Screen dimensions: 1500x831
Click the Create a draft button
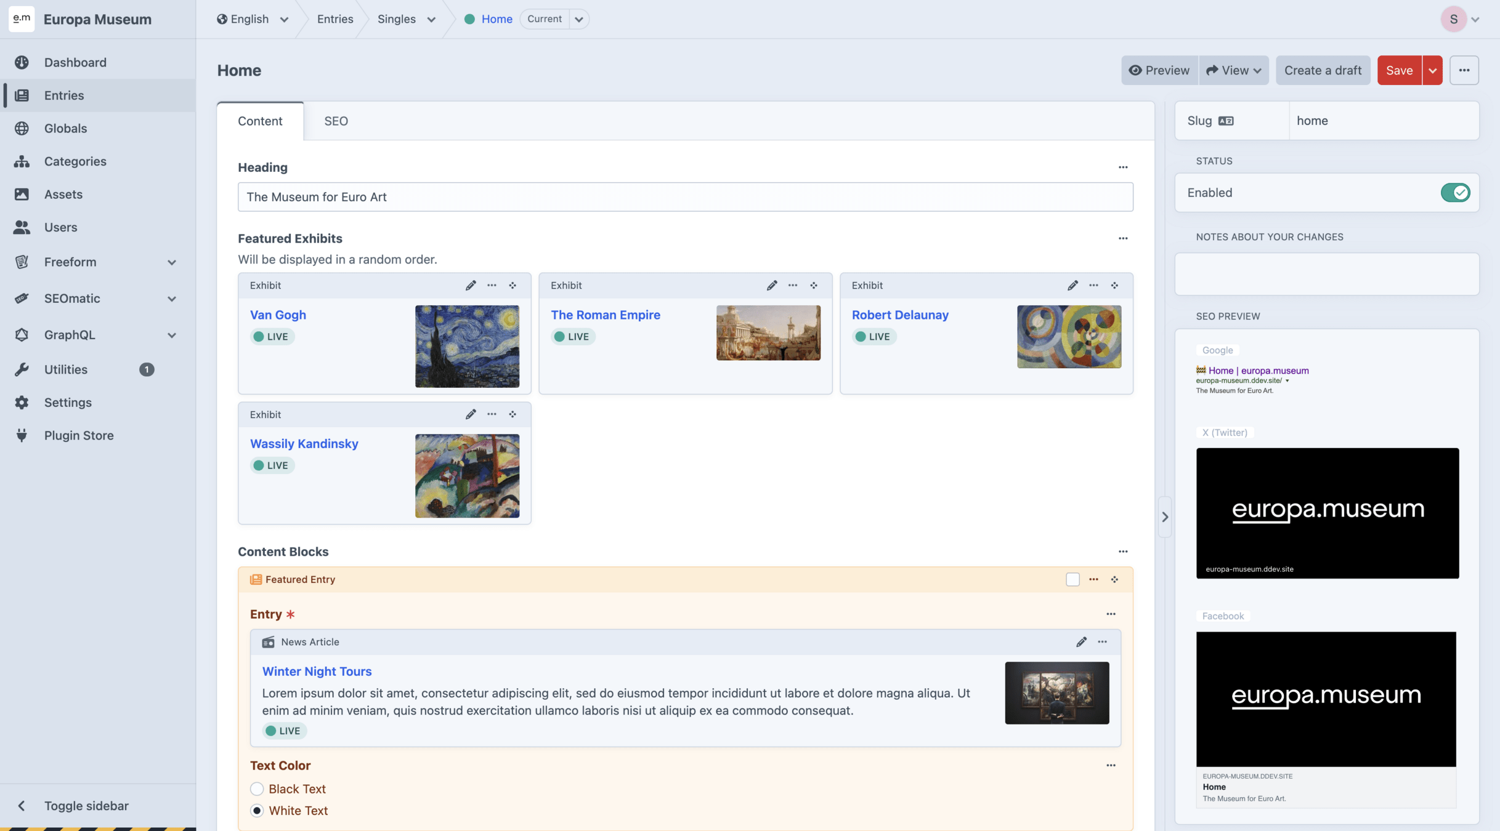(1323, 70)
